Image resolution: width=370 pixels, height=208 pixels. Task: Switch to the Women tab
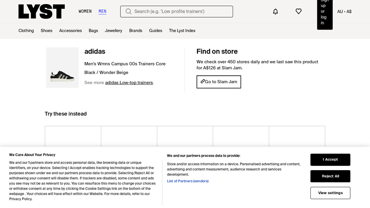(85, 11)
